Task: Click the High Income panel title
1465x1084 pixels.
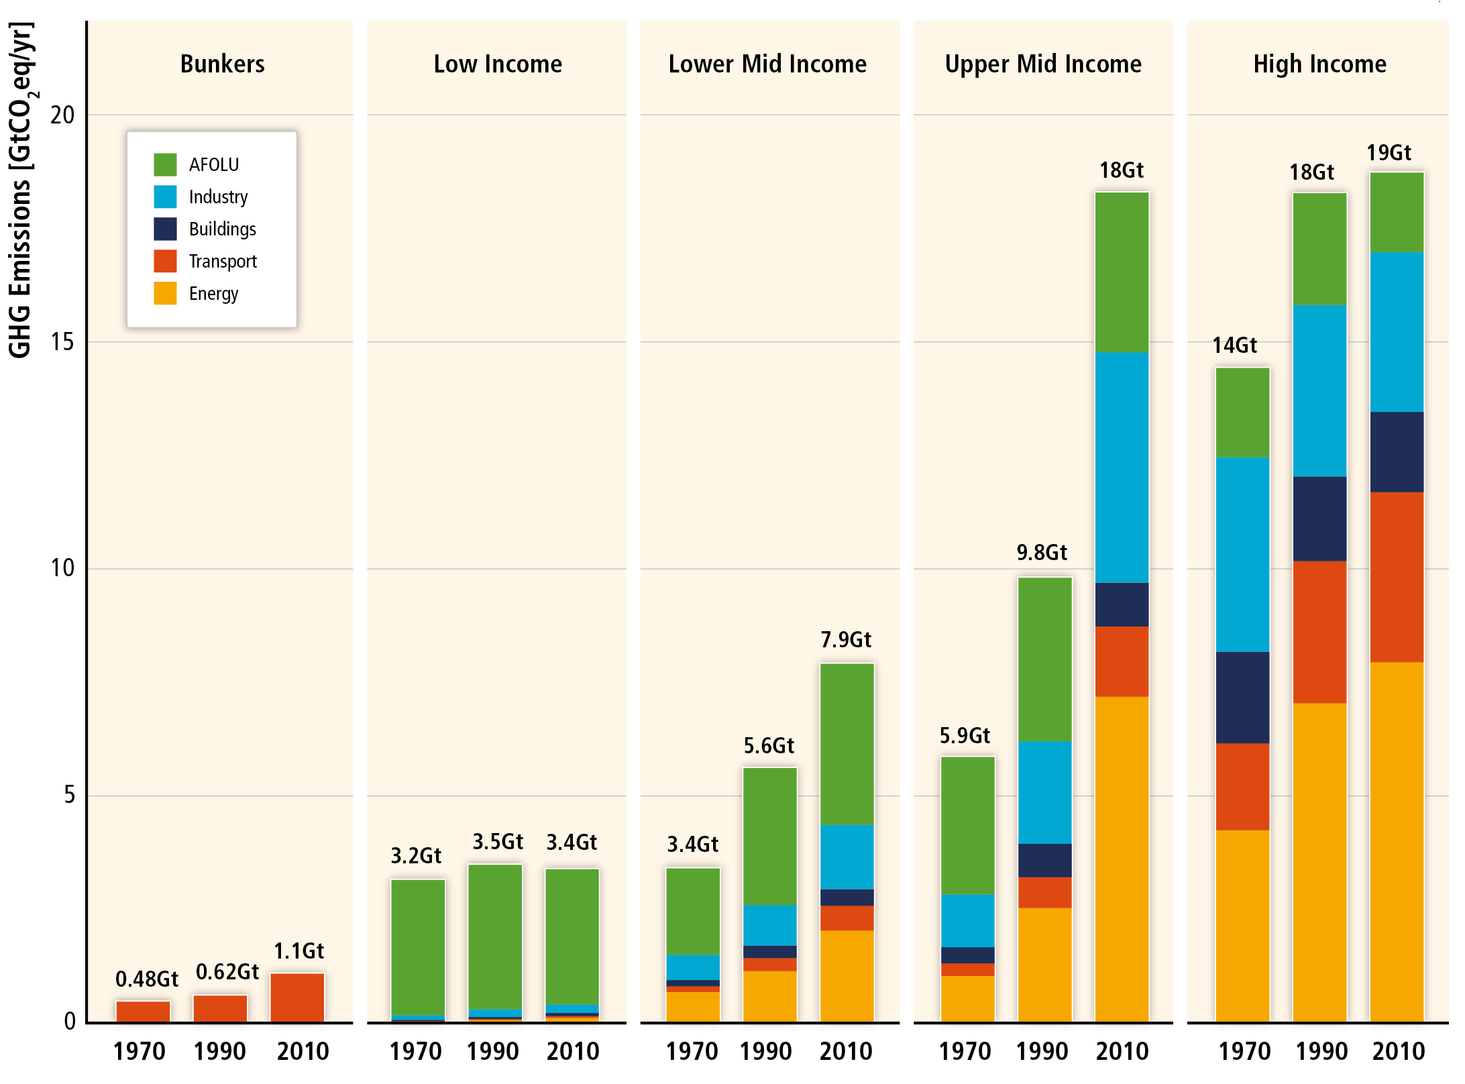Action: pos(1319,64)
